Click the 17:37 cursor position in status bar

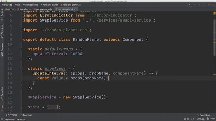coord(186,119)
